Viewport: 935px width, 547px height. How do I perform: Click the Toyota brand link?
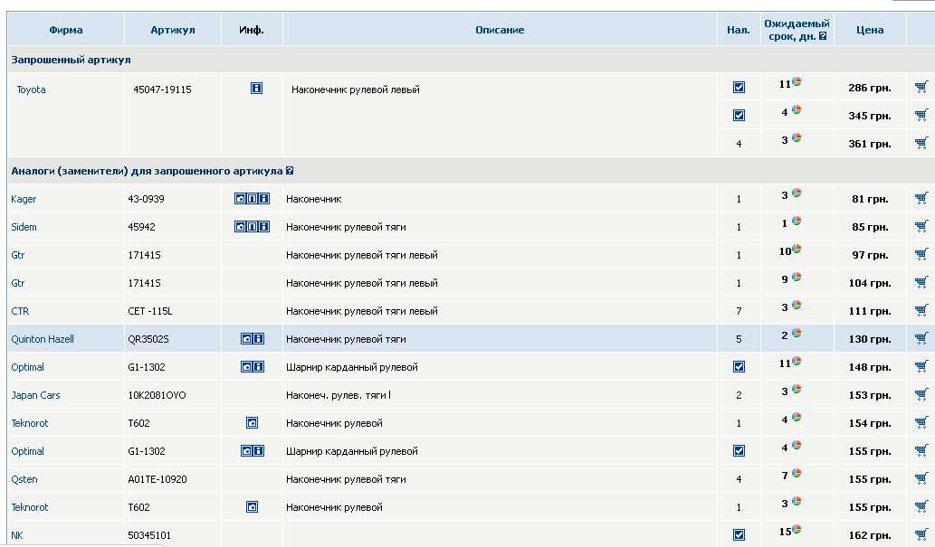31,90
